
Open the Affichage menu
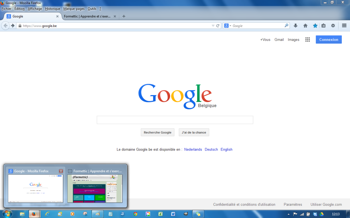click(35, 9)
